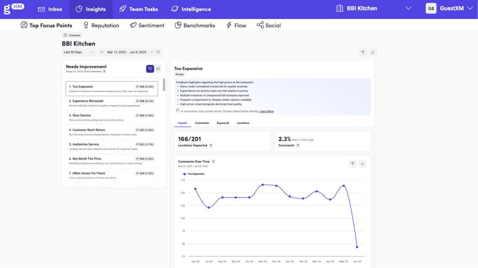Screen dimensions: 478x268
Task: Open the Intelligence menu
Action: pyautogui.click(x=191, y=9)
